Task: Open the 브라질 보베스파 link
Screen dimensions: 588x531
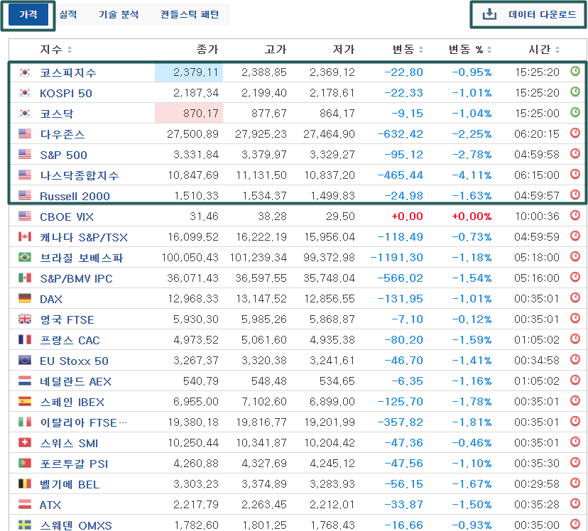Action: [82, 258]
